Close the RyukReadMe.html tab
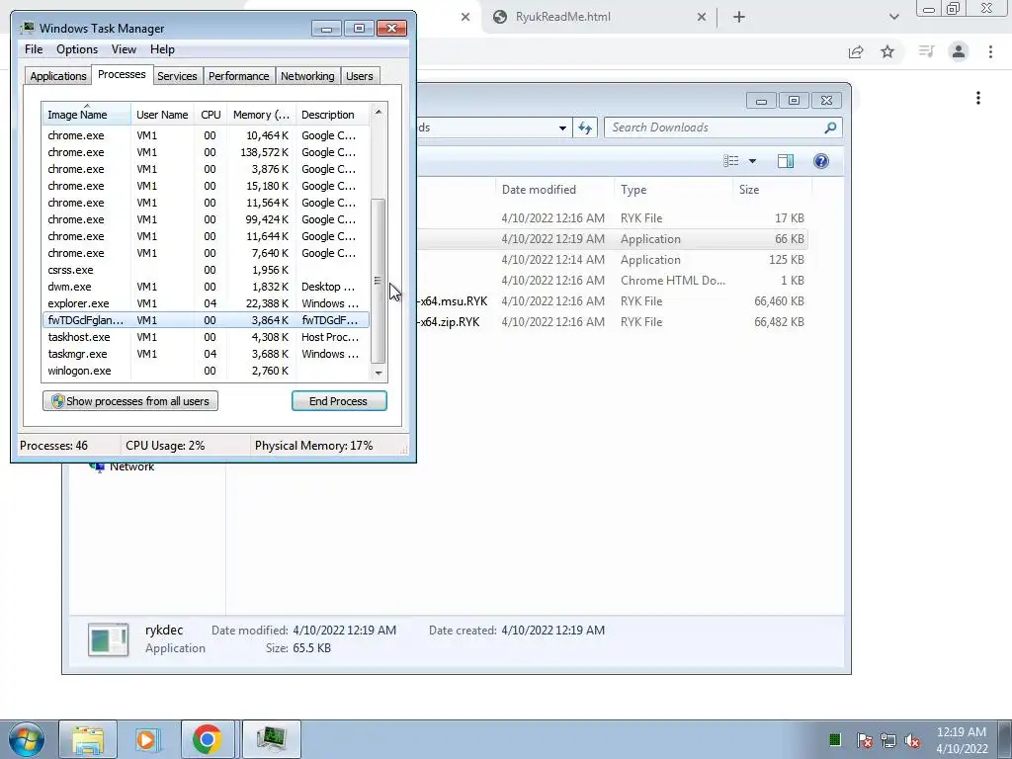Screen dimensions: 1012x759 point(702,18)
